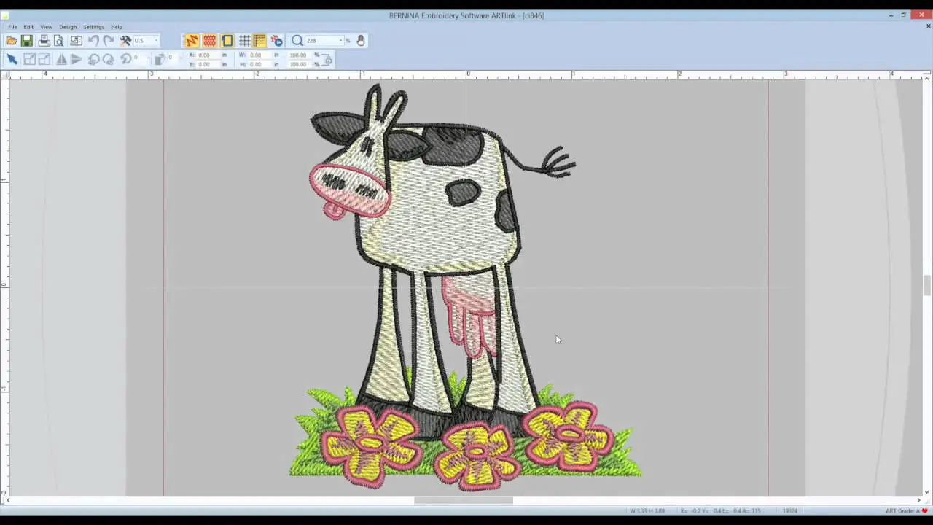
Task: Open the File menu
Action: 12,27
